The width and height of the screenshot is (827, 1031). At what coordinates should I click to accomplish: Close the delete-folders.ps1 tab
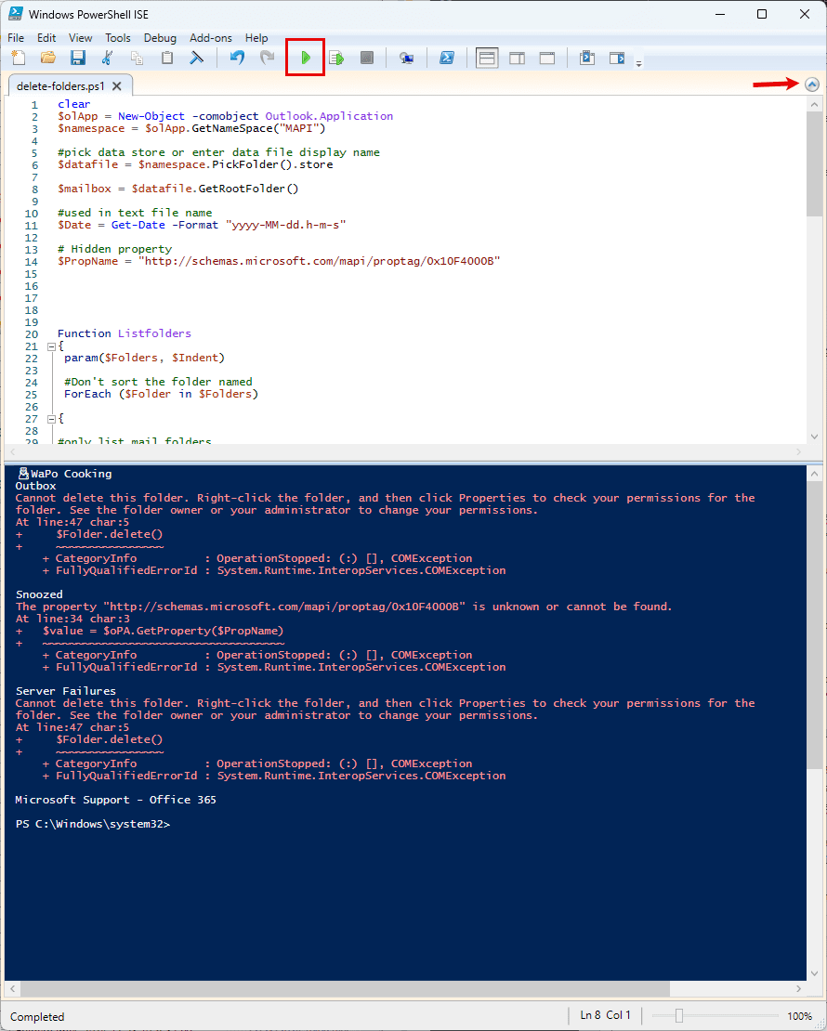tap(116, 86)
